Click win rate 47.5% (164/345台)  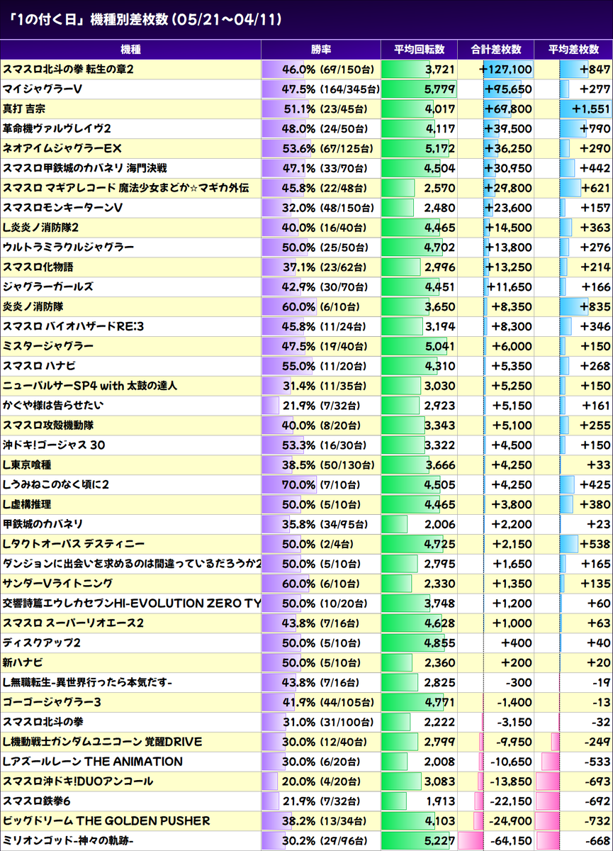point(330,89)
